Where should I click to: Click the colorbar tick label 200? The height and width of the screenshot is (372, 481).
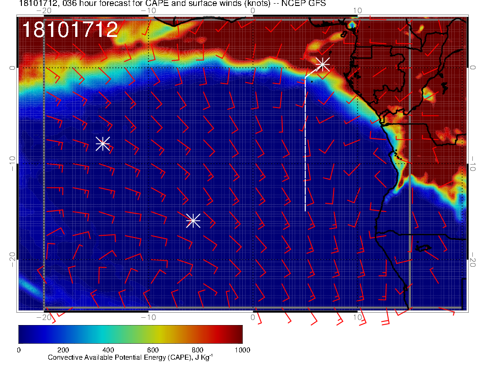pos(63,350)
